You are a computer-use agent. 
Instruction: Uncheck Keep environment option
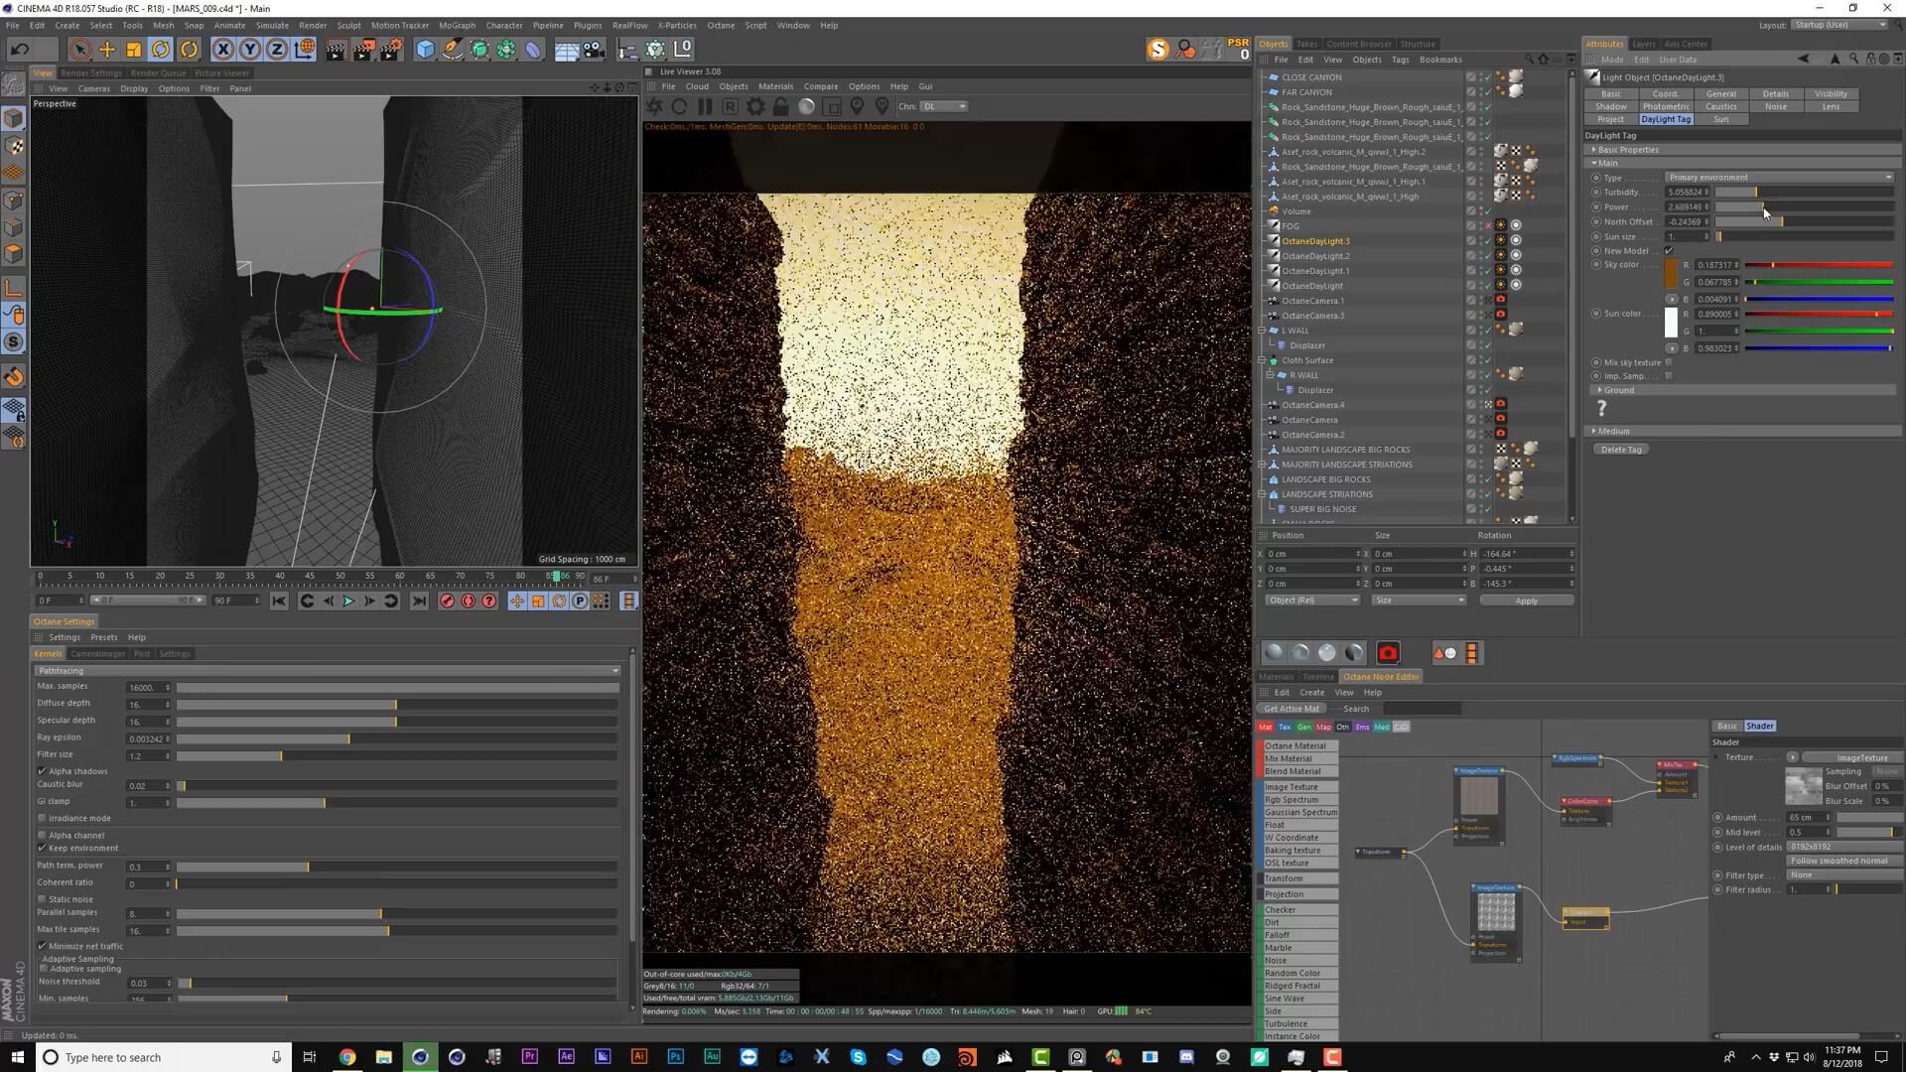(43, 848)
